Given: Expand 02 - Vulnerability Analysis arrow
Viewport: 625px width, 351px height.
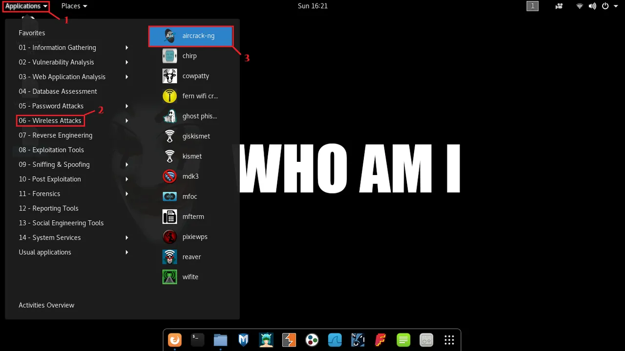Looking at the screenshot, I should click(126, 62).
